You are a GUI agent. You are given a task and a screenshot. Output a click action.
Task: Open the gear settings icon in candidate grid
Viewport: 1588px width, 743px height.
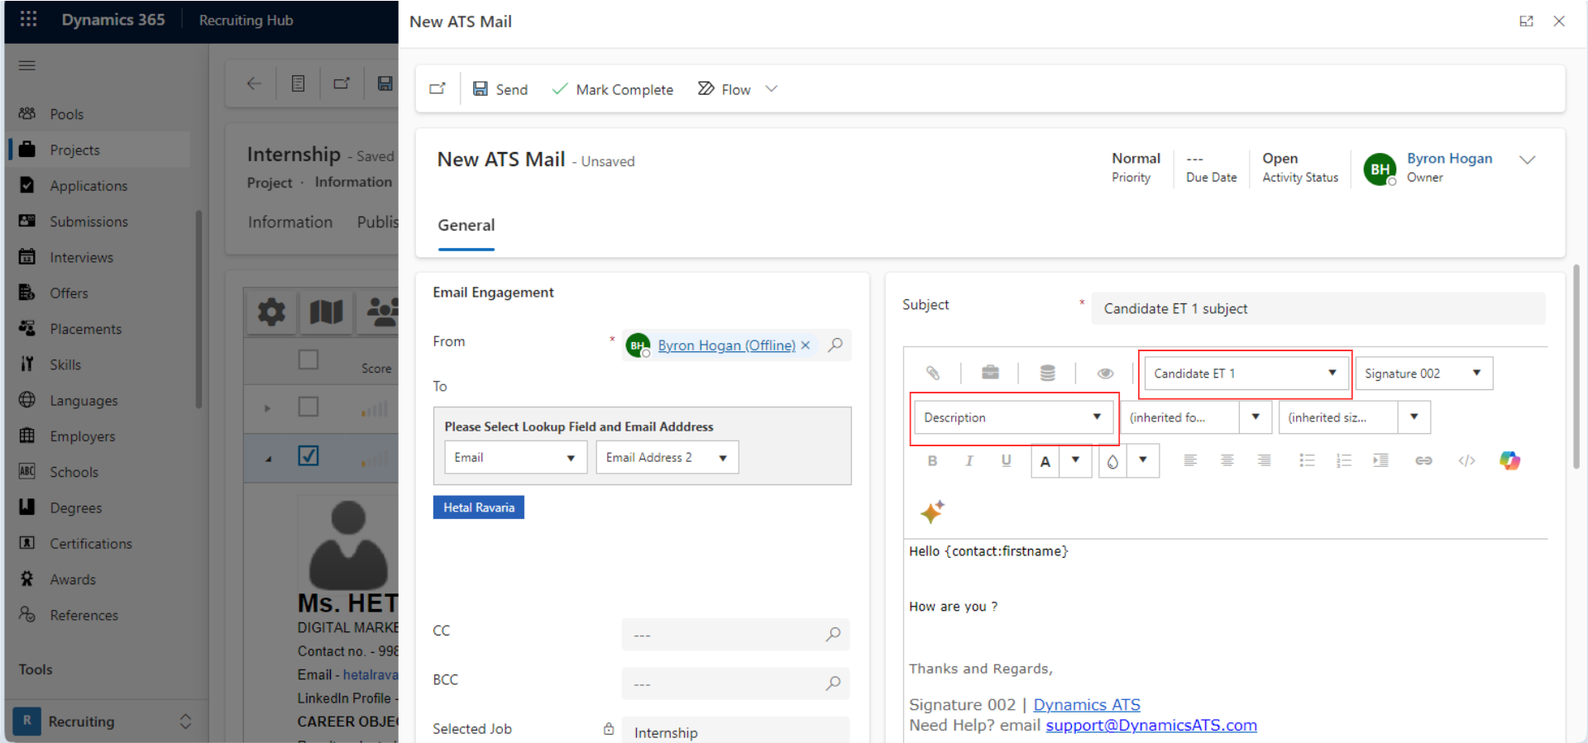tap(271, 312)
